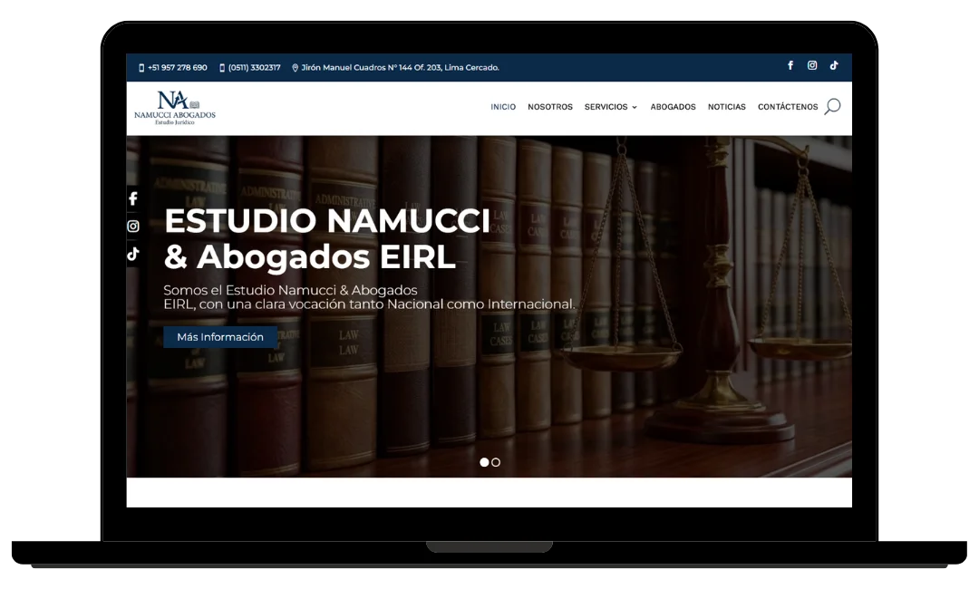Viewport: 979px width, 589px height.
Task: Click the location pin icon
Action: click(296, 68)
